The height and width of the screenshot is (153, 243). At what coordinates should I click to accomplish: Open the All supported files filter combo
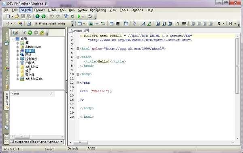pos(36,142)
